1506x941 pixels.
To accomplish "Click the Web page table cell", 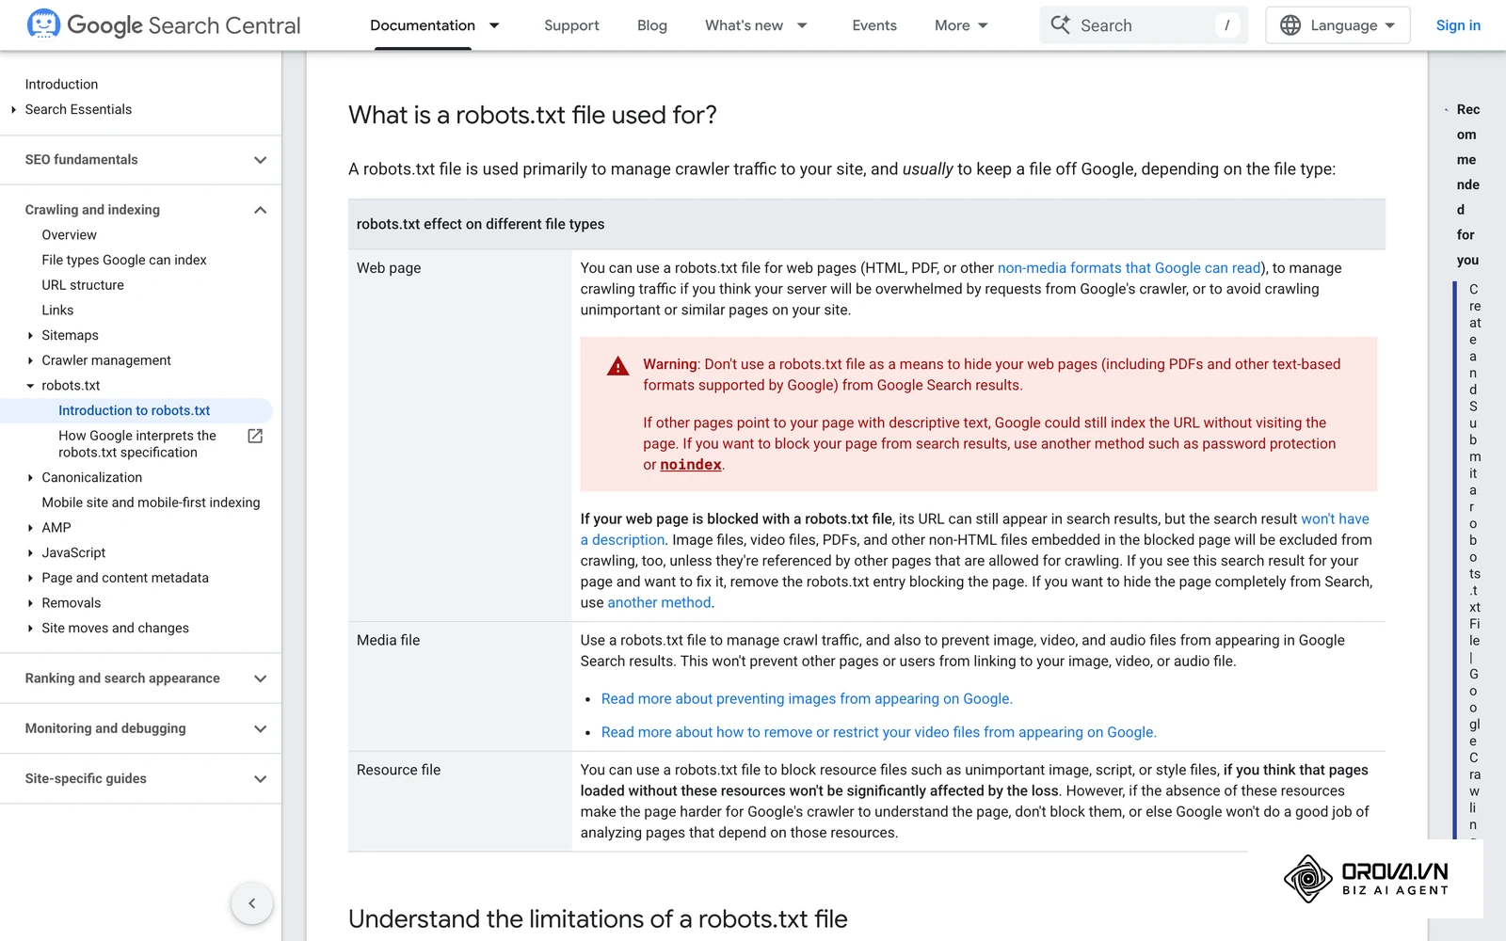I will click(x=460, y=435).
